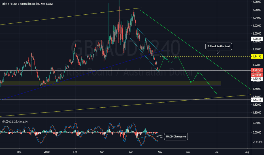This screenshot has width=264, height=155.
Task: Click the 1.96000 price axis value
Action: (x=257, y=49)
